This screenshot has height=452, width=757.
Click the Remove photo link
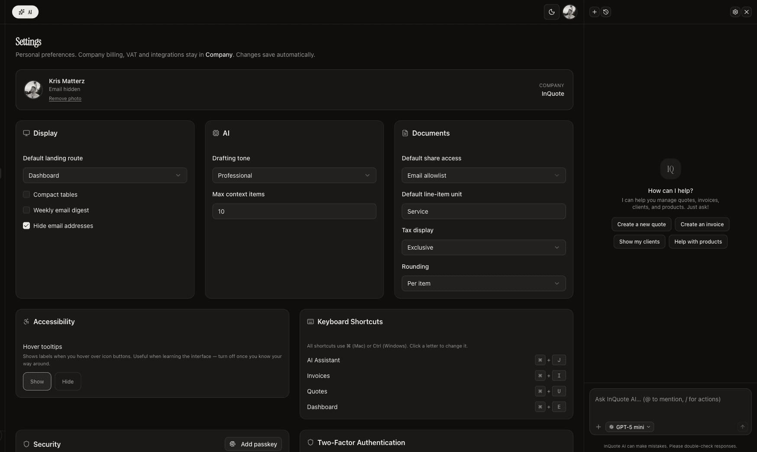65,99
